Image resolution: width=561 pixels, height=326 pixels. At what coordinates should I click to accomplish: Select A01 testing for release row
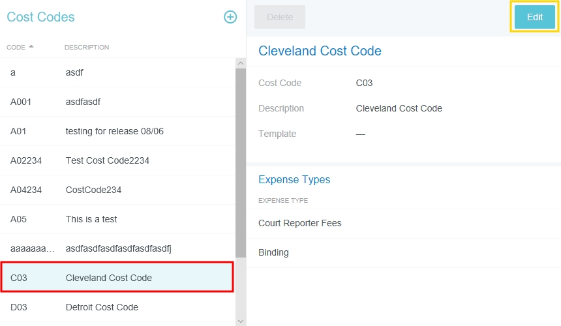pyautogui.click(x=117, y=132)
